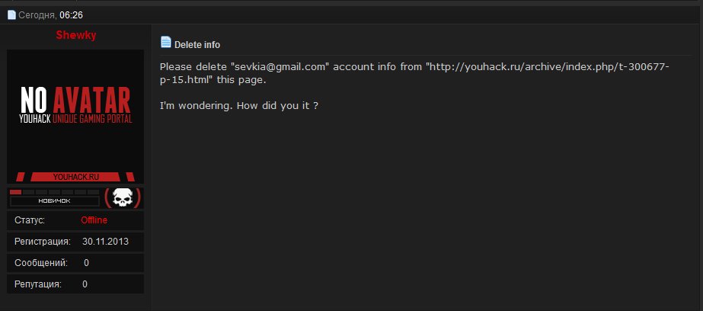The image size is (703, 311).
Task: Click the youhack.ru archive URL text
Action: tap(547, 67)
